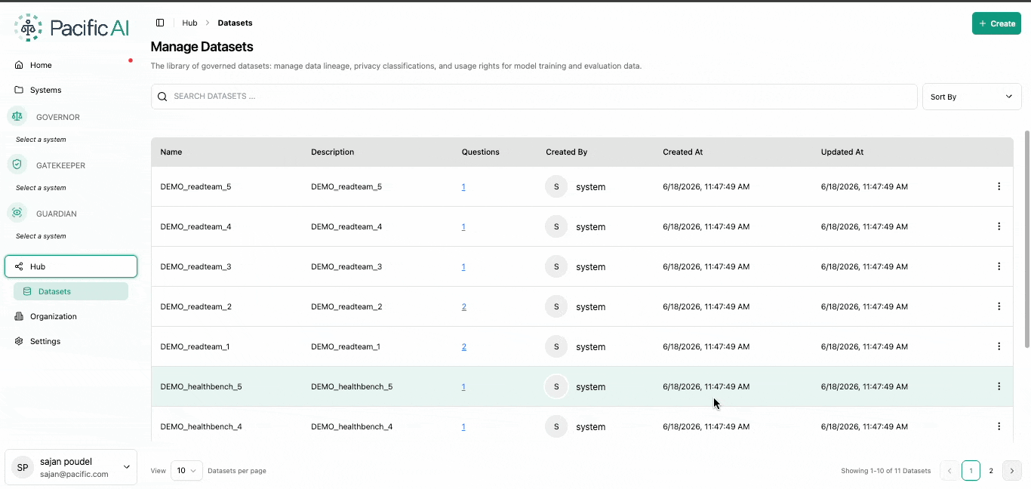Open questions link for DEMO_readteam_1

464,346
